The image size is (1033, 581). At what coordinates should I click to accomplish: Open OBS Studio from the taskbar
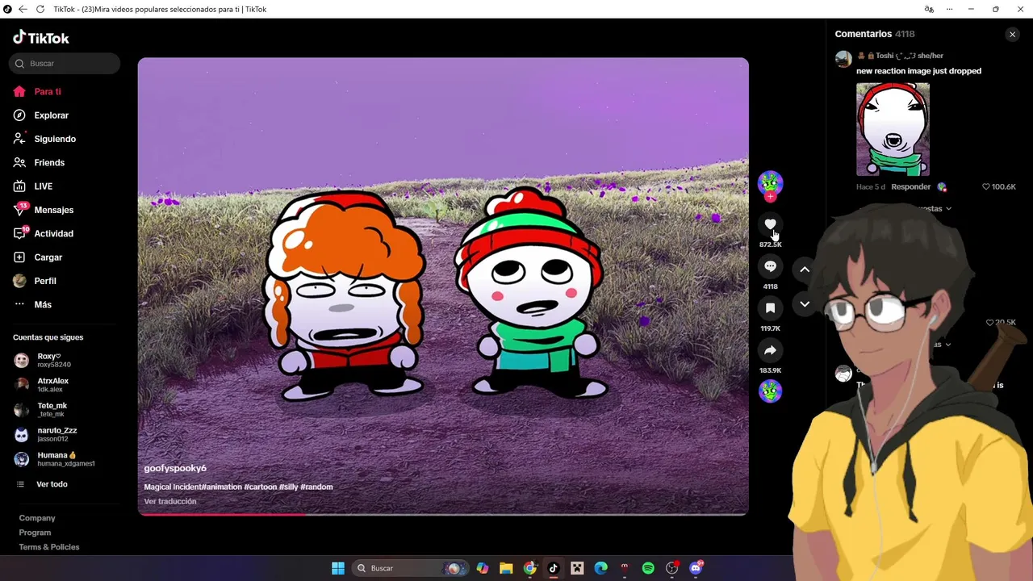(x=671, y=568)
